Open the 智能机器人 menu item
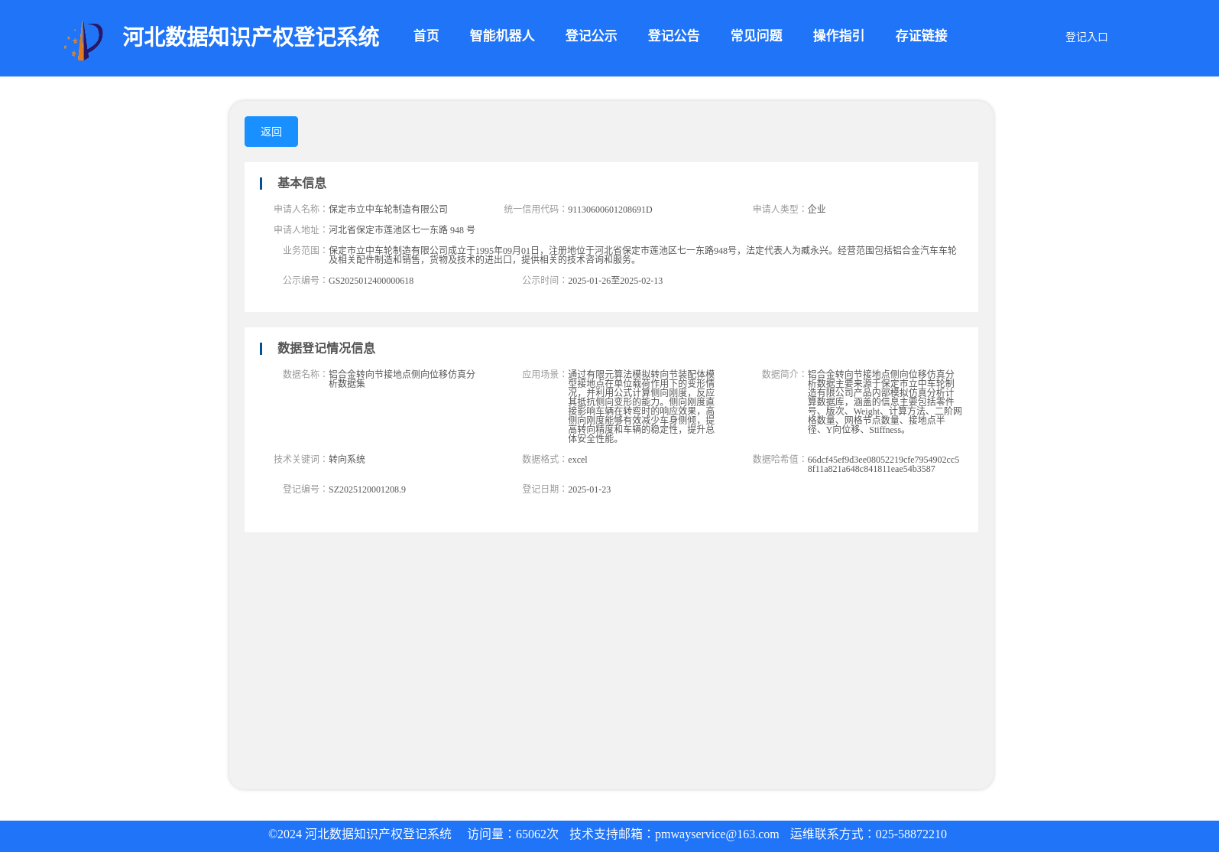Image resolution: width=1219 pixels, height=852 pixels. pos(502,36)
